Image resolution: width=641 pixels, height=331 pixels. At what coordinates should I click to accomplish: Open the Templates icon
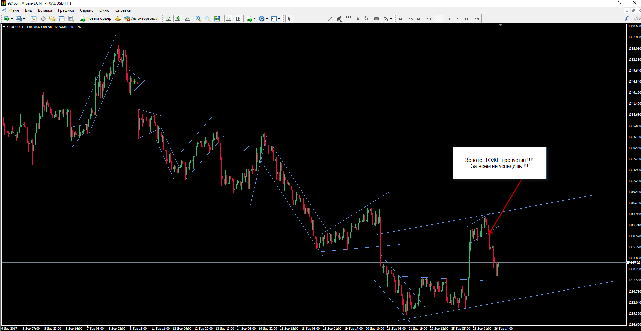[x=274, y=19]
